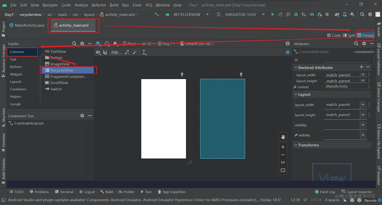Open Component Tree settings gear
Screen dimensions: 382x205
tap(82, 116)
